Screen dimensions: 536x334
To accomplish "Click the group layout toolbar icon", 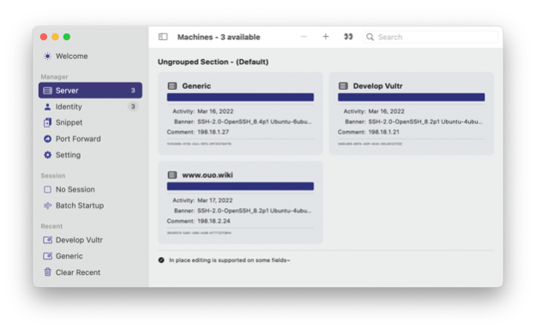I will 348,37.
